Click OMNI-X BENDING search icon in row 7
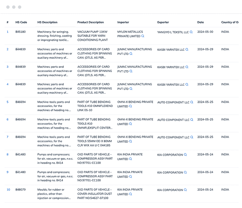This screenshot has height=208, width=242. 131,141
